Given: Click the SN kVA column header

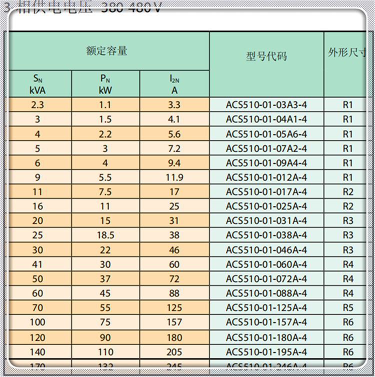Looking at the screenshot, I should tap(40, 84).
